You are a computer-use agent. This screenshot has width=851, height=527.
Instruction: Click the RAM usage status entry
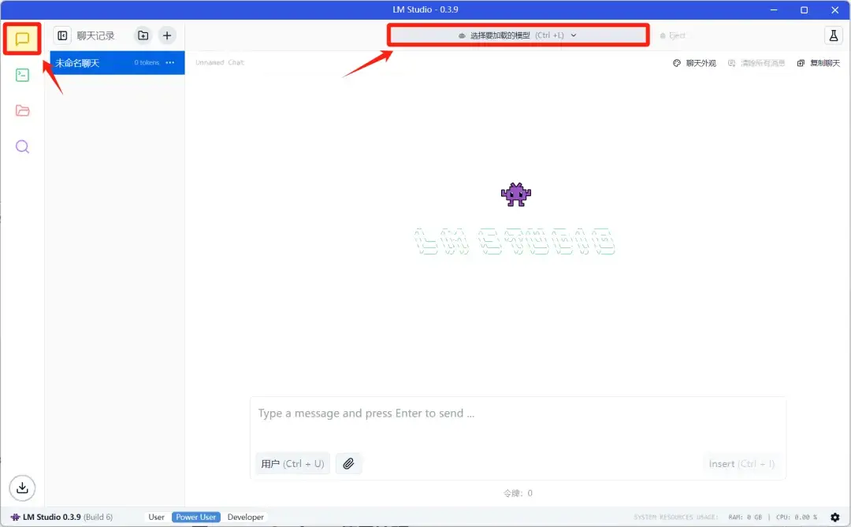745,518
